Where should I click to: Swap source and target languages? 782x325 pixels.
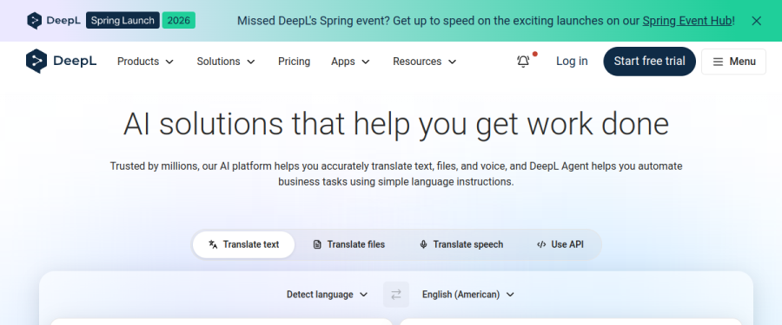click(x=396, y=295)
